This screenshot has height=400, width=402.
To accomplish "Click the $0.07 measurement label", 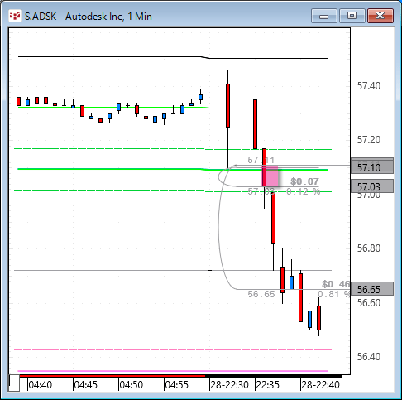I will (x=304, y=181).
